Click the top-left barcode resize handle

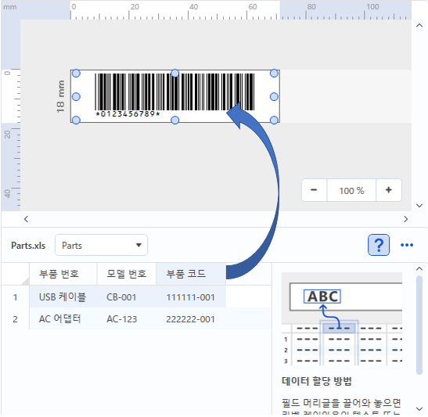tap(76, 73)
